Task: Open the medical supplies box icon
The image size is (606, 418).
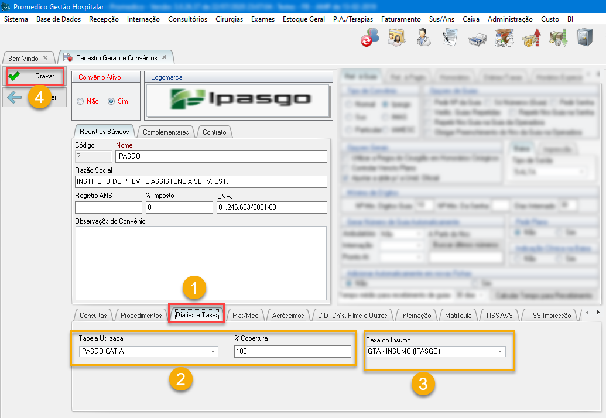Action: pyautogui.click(x=504, y=38)
